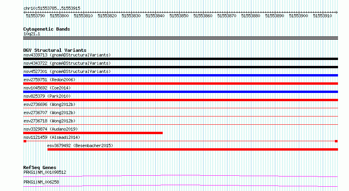Viewport: 349px width, 191px height.
Task: Click the 10q21.1 band label
Action: 32,34
